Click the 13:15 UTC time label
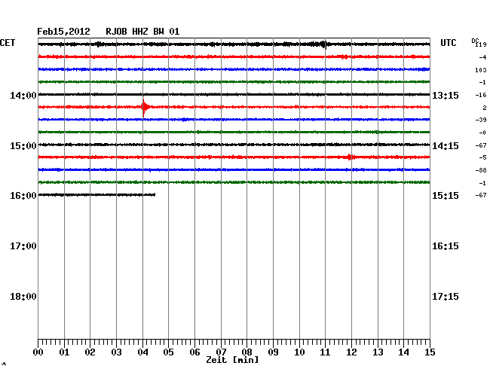Image resolution: width=490 pixels, height=372 pixels. (x=446, y=96)
